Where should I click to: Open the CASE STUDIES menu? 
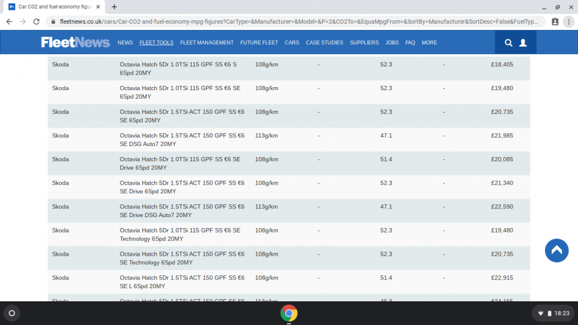click(324, 43)
